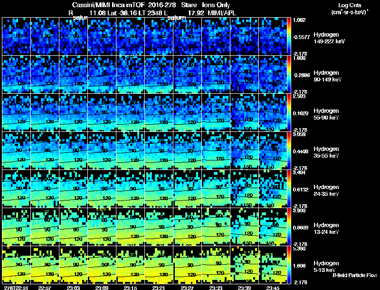This screenshot has height=290, width=380.
Task: Click the color scale value '0.6132'
Action: (301, 190)
